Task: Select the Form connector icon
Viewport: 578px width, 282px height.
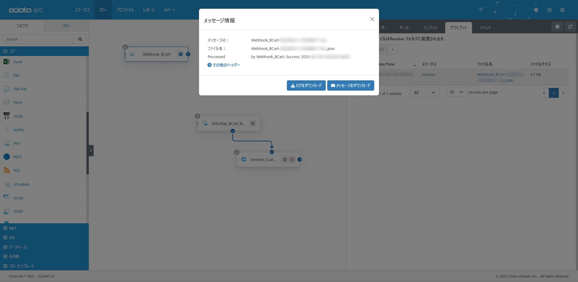Action: (7, 102)
